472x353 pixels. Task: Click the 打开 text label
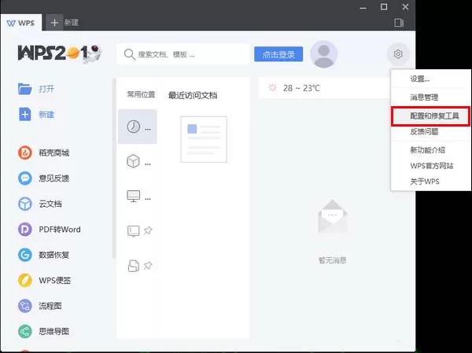coord(46,89)
